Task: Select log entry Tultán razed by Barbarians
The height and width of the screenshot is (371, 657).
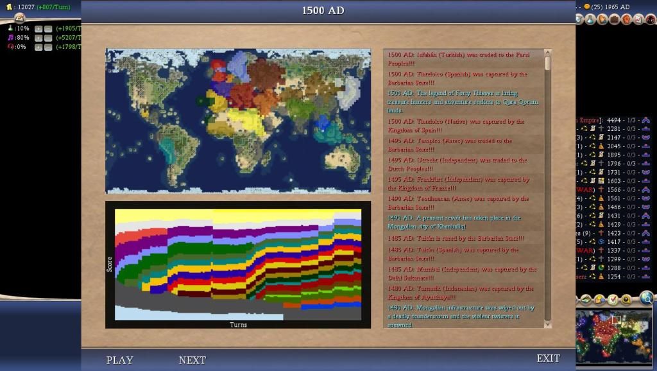Action: (x=463, y=239)
